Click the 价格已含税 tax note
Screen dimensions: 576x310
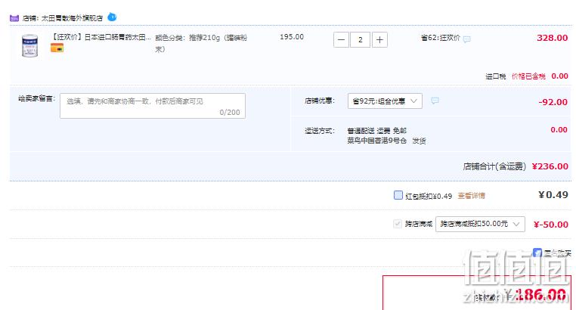click(528, 76)
